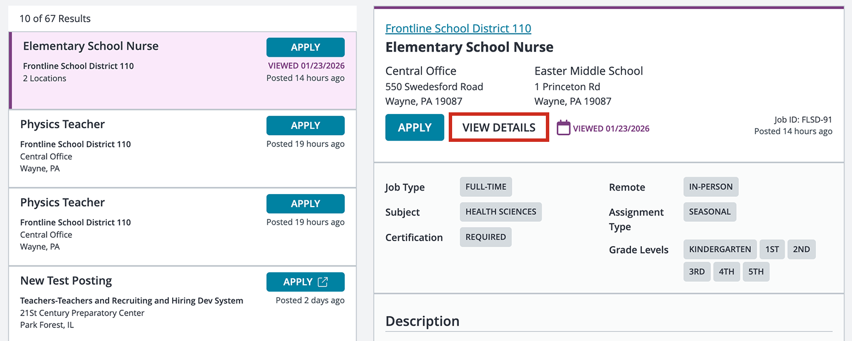Apply to the first Physics Teacher listing

coord(305,125)
